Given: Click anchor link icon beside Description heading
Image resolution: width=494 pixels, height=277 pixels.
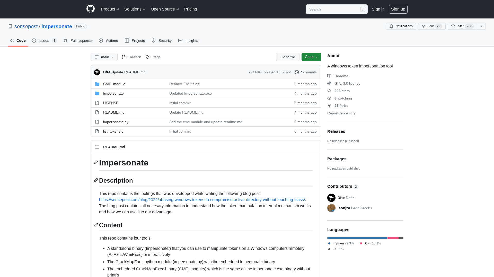Looking at the screenshot, I should pos(96,180).
